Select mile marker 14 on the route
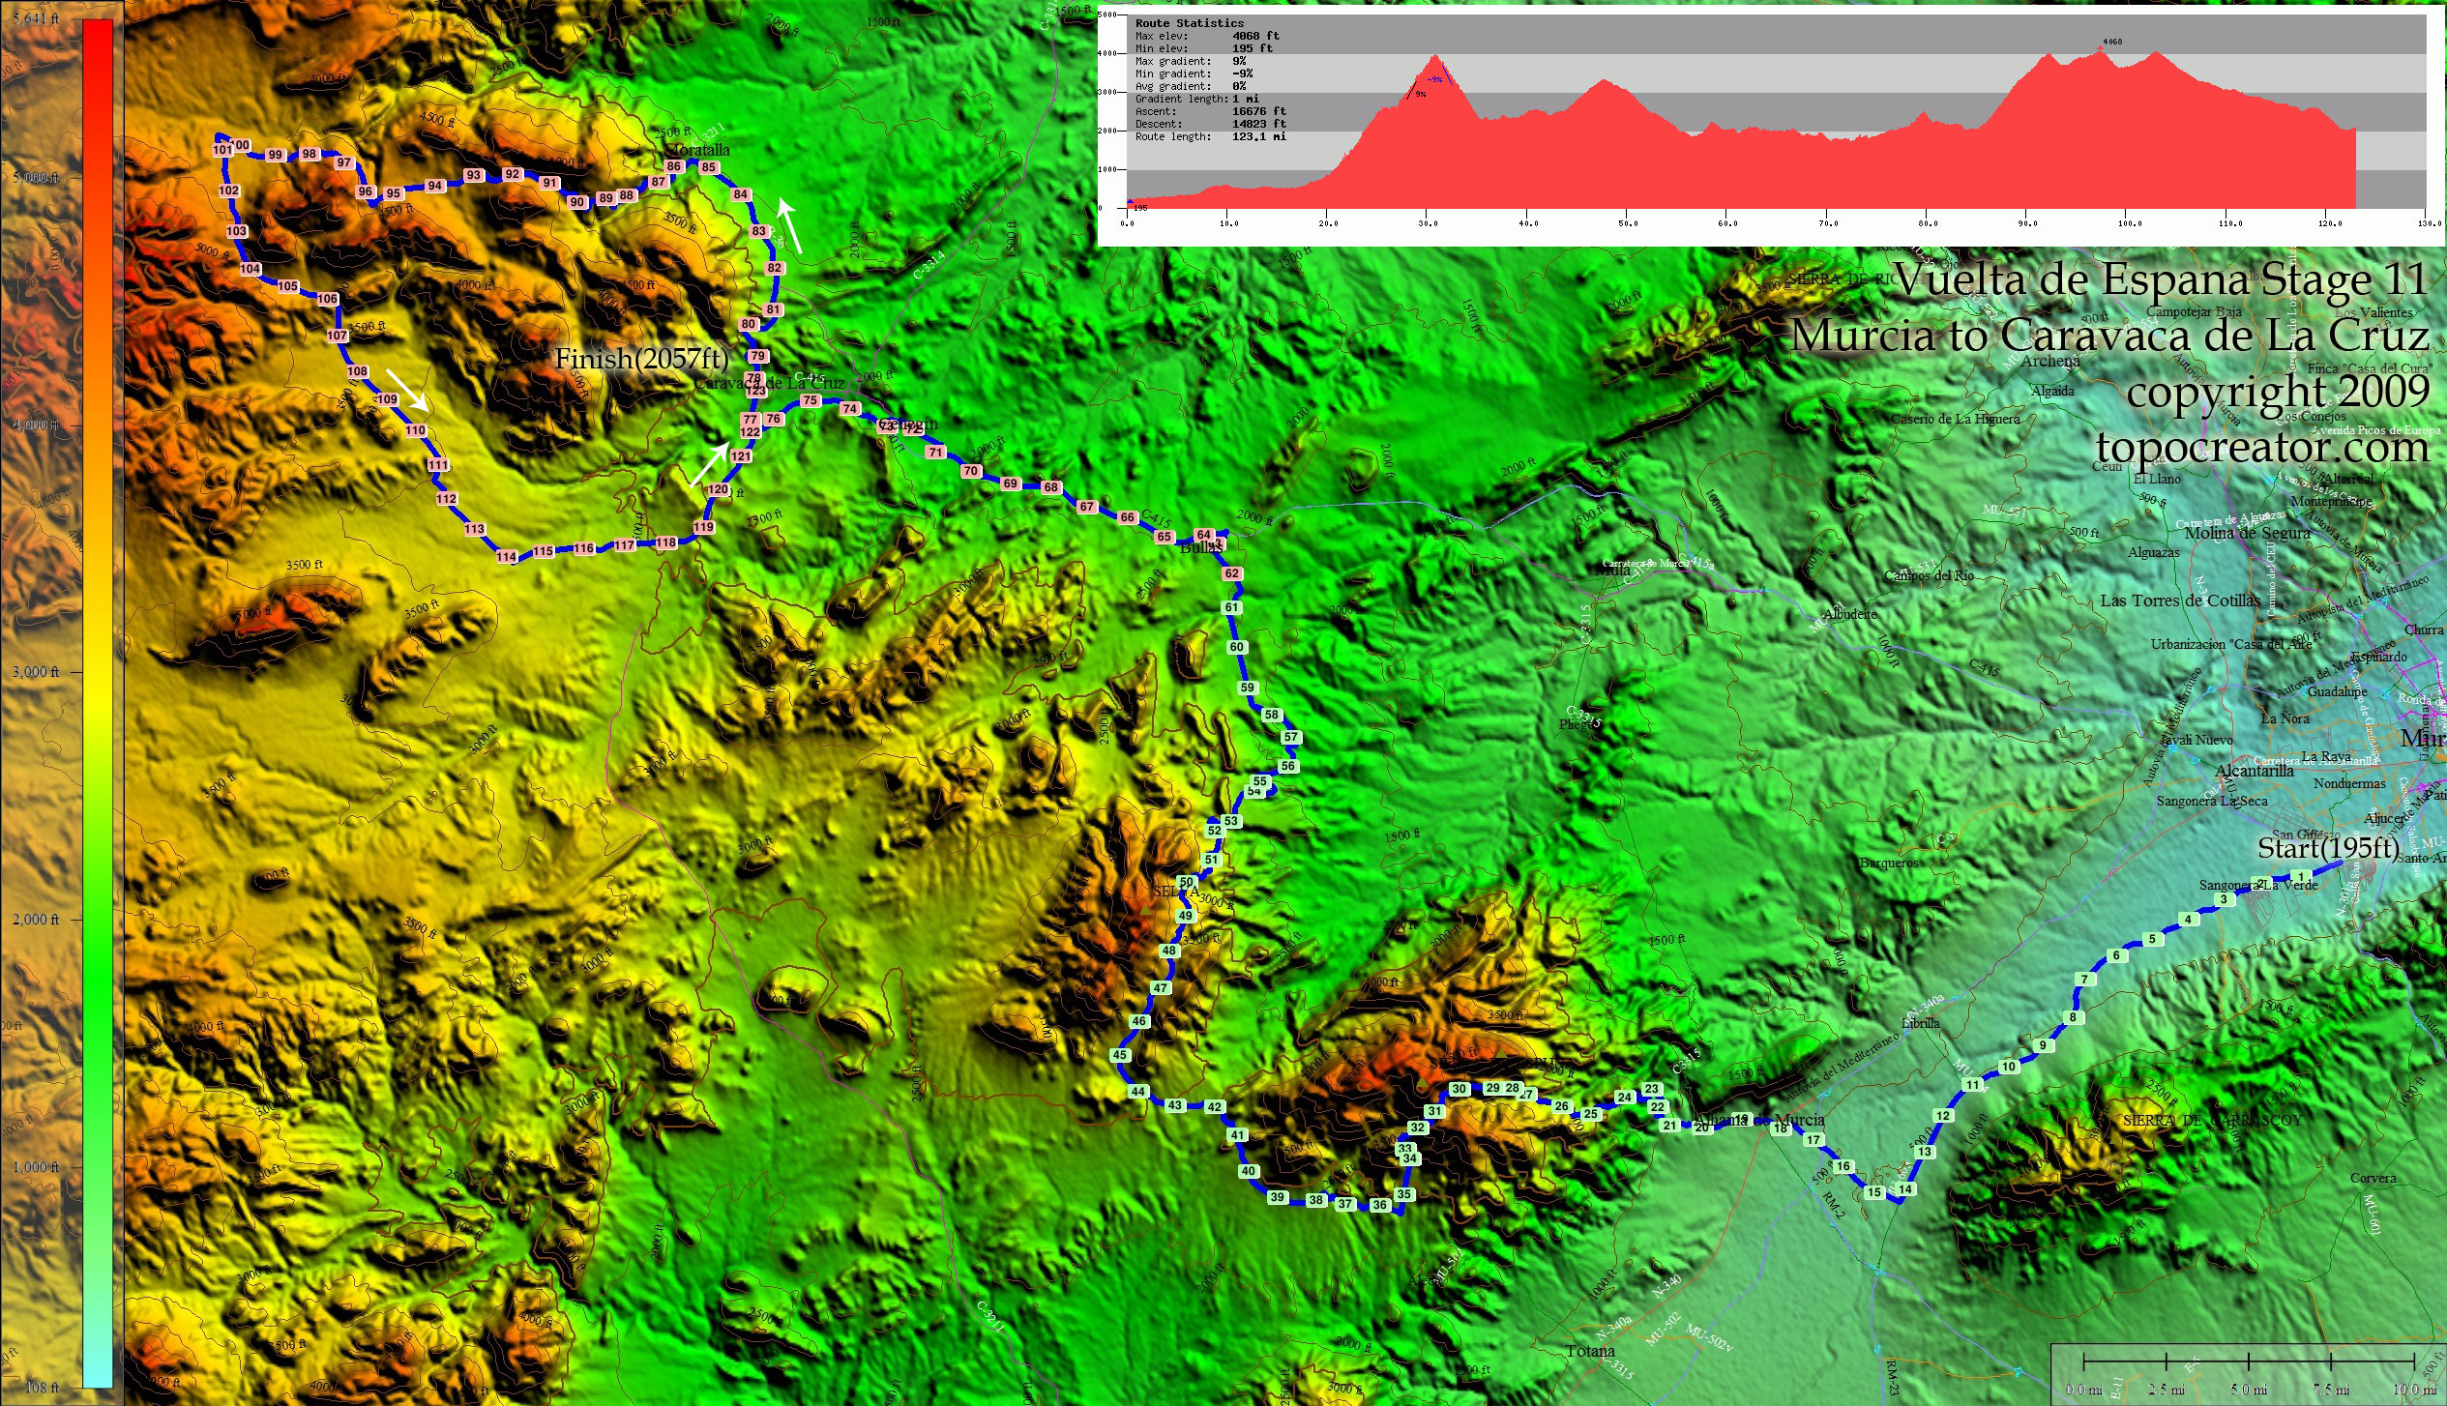The height and width of the screenshot is (1406, 2447). pyautogui.click(x=1905, y=1189)
